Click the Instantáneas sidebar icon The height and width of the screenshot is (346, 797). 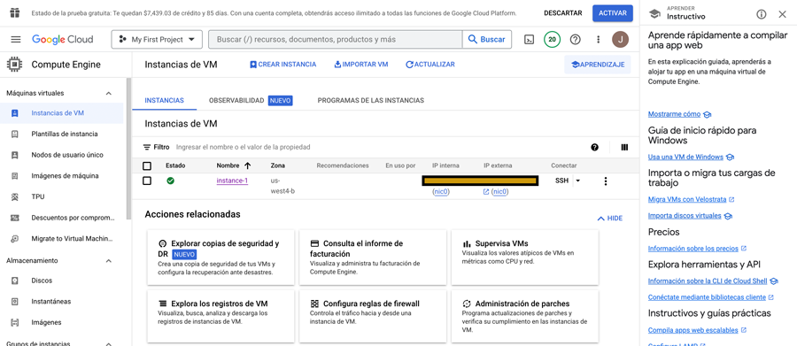15,301
